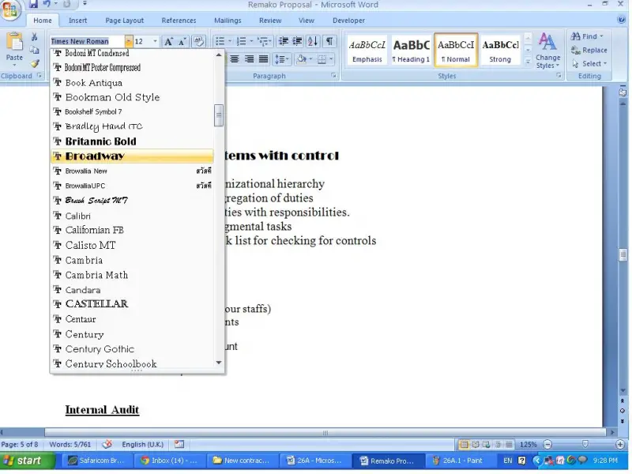Image resolution: width=632 pixels, height=474 pixels.
Task: Open the Select dropdown in Editing
Action: [589, 64]
